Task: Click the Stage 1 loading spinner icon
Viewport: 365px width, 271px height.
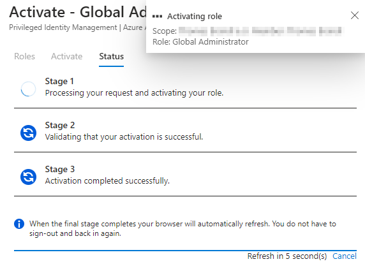Action: (x=28, y=89)
